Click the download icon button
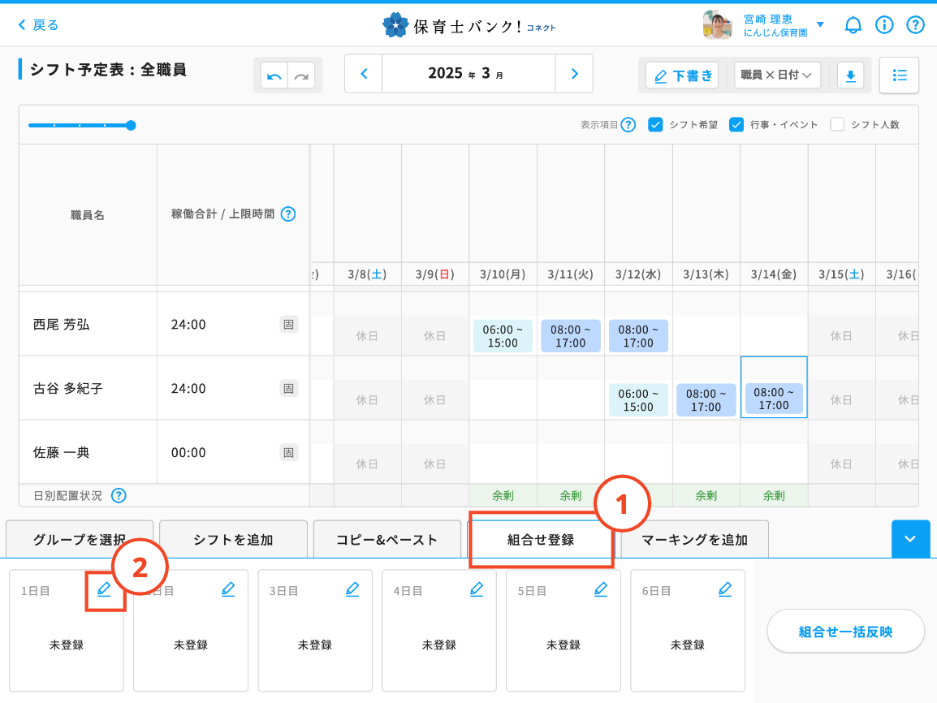The width and height of the screenshot is (937, 703). click(850, 75)
